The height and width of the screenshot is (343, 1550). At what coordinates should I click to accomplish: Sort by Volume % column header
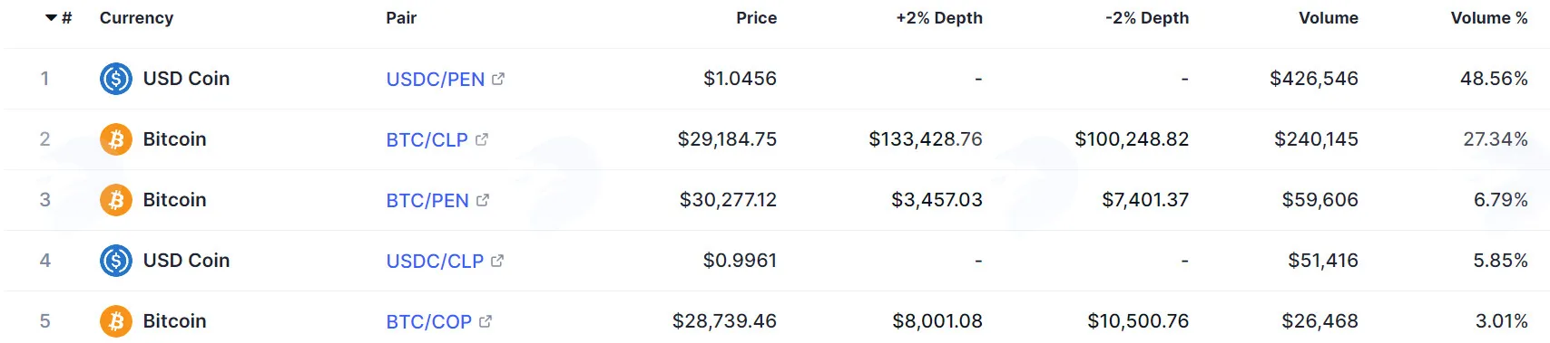(1489, 18)
